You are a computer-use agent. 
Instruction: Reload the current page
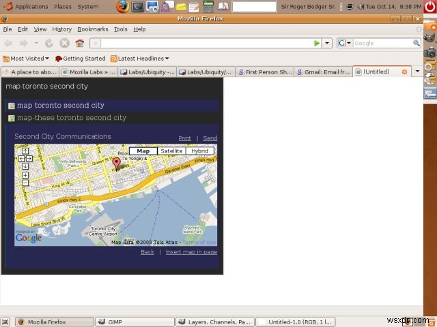49,43
